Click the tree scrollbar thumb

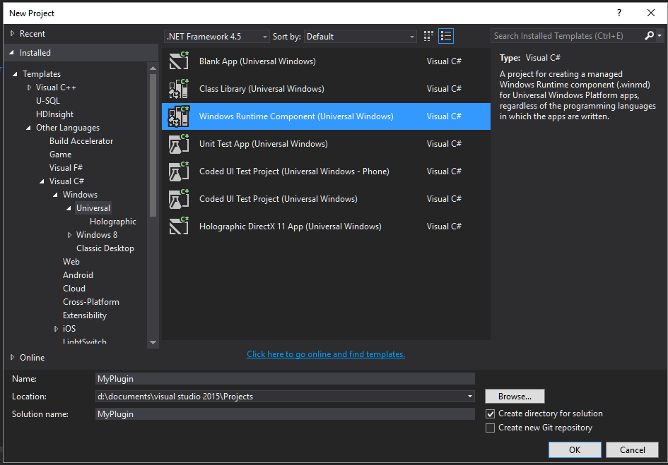coord(153,145)
